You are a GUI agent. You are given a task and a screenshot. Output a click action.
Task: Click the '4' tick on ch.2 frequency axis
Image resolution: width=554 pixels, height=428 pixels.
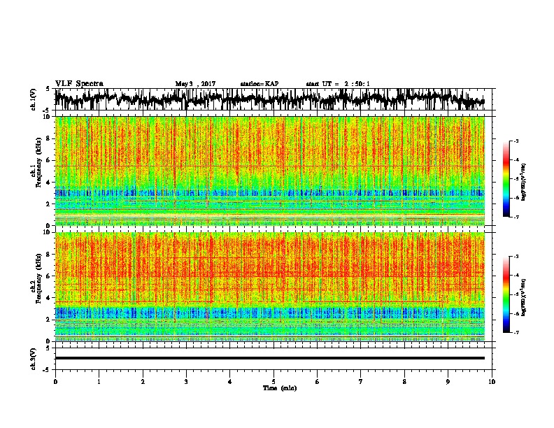coord(48,298)
